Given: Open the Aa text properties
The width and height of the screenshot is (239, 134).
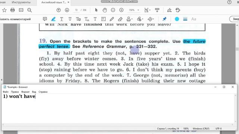Looking at the screenshot, I should [x=193, y=19].
